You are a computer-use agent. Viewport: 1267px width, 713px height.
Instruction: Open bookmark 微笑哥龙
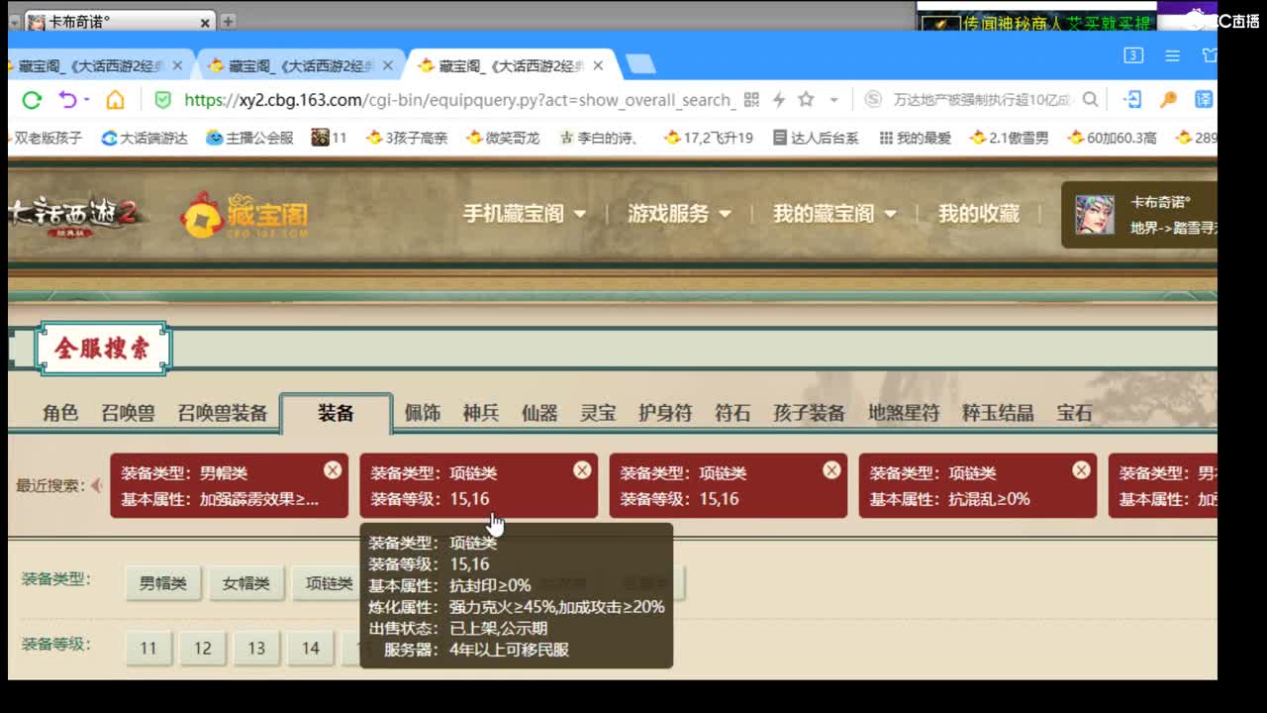tap(503, 138)
